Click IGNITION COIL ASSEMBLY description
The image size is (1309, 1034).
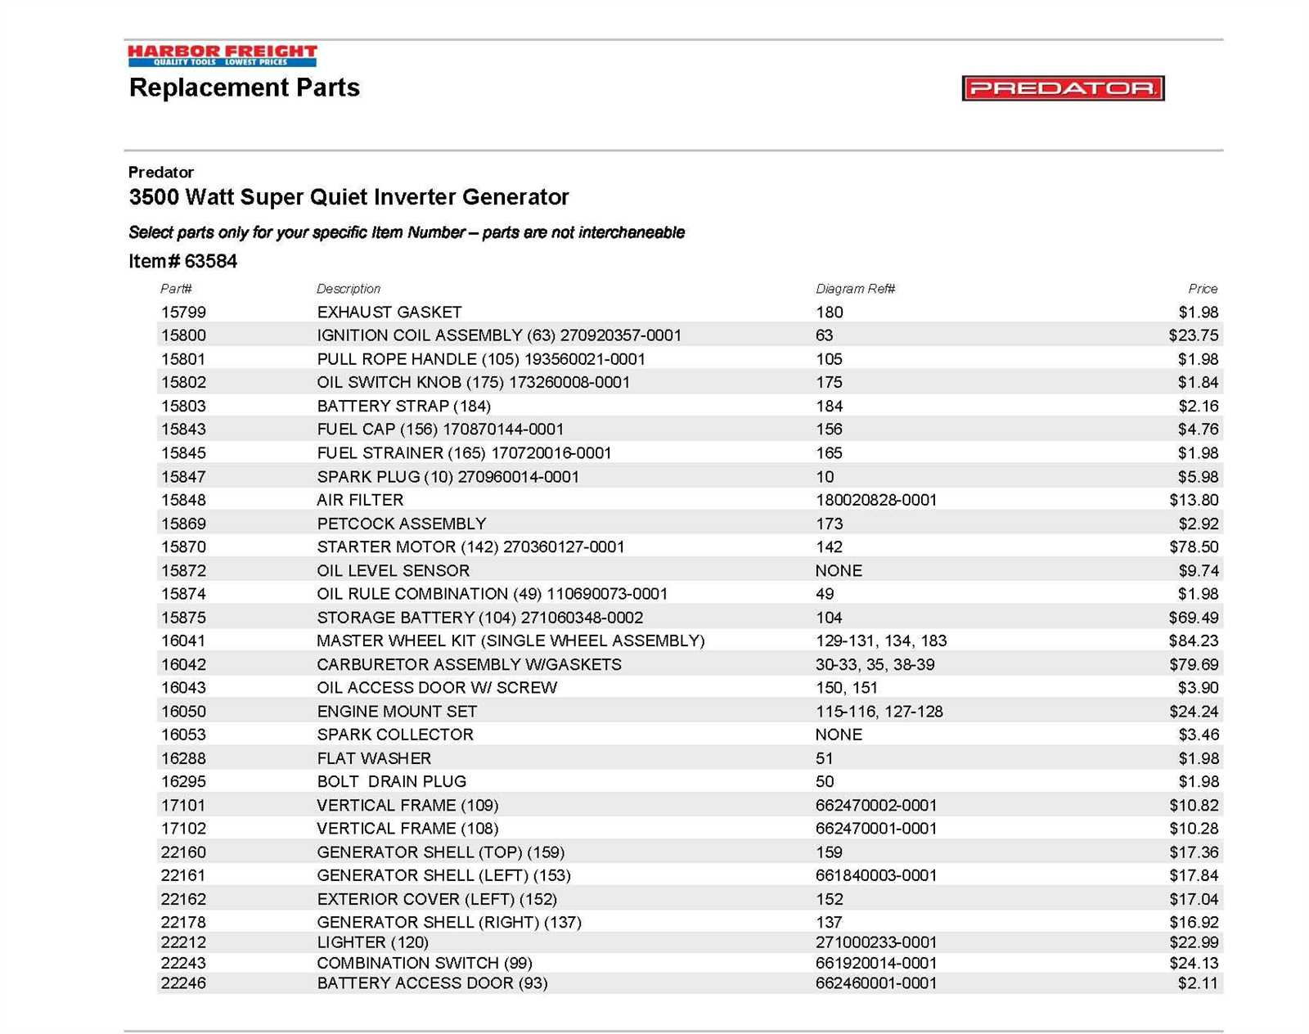pyautogui.click(x=499, y=335)
